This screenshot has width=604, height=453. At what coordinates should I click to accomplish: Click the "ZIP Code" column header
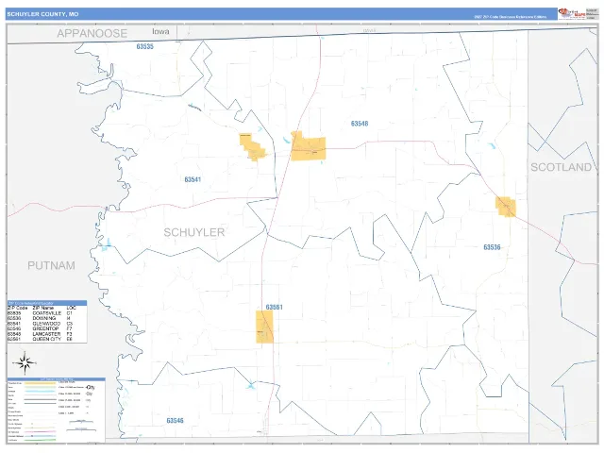[x=18, y=309]
